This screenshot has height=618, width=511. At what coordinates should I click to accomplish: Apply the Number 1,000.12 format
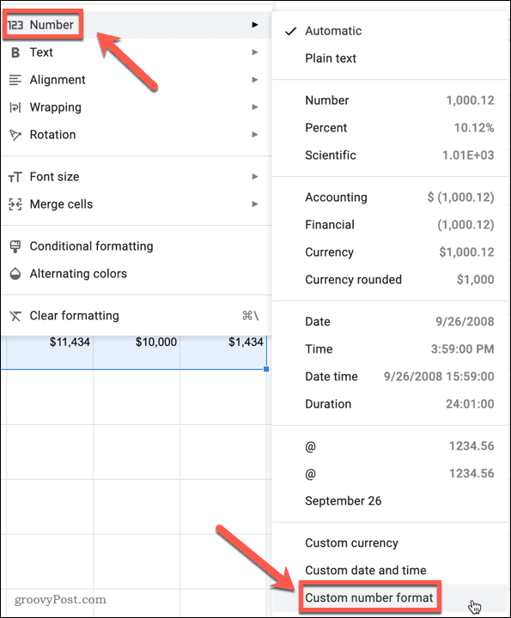[x=390, y=100]
